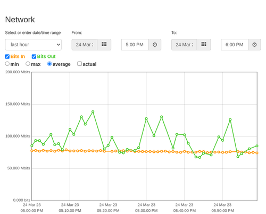Click the 'Select or enter date/time range' label
266x214 pixels.
click(x=33, y=33)
